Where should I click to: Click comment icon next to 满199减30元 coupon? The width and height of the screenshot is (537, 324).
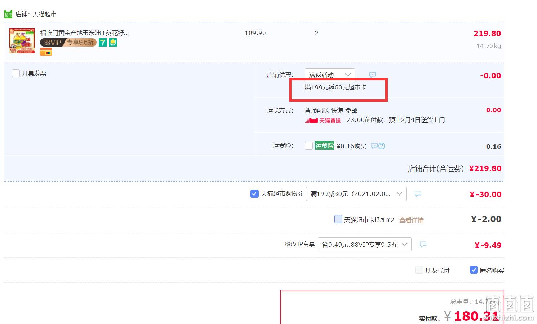point(418,194)
